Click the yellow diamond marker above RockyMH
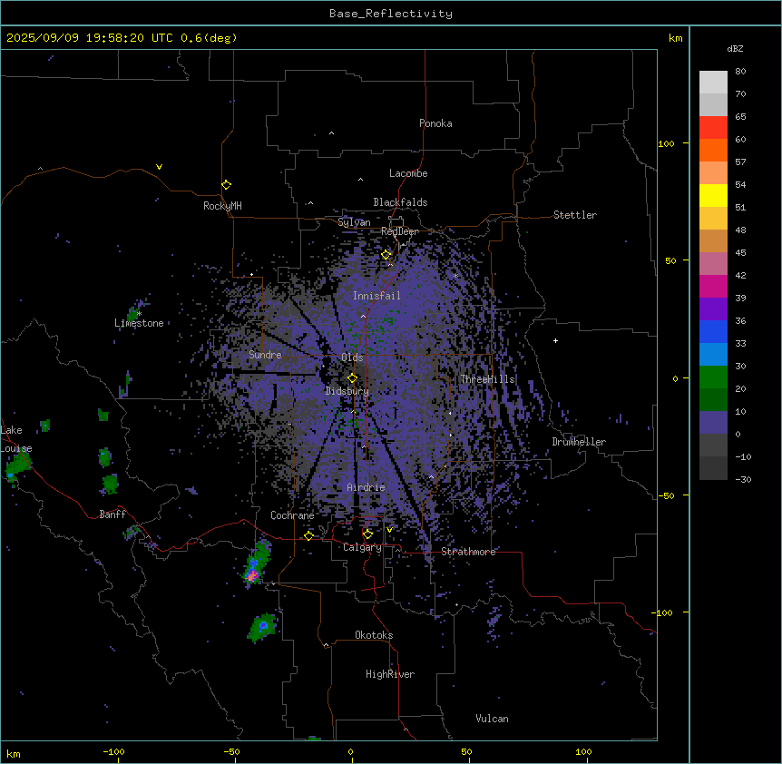The height and width of the screenshot is (764, 782). pyautogui.click(x=226, y=185)
